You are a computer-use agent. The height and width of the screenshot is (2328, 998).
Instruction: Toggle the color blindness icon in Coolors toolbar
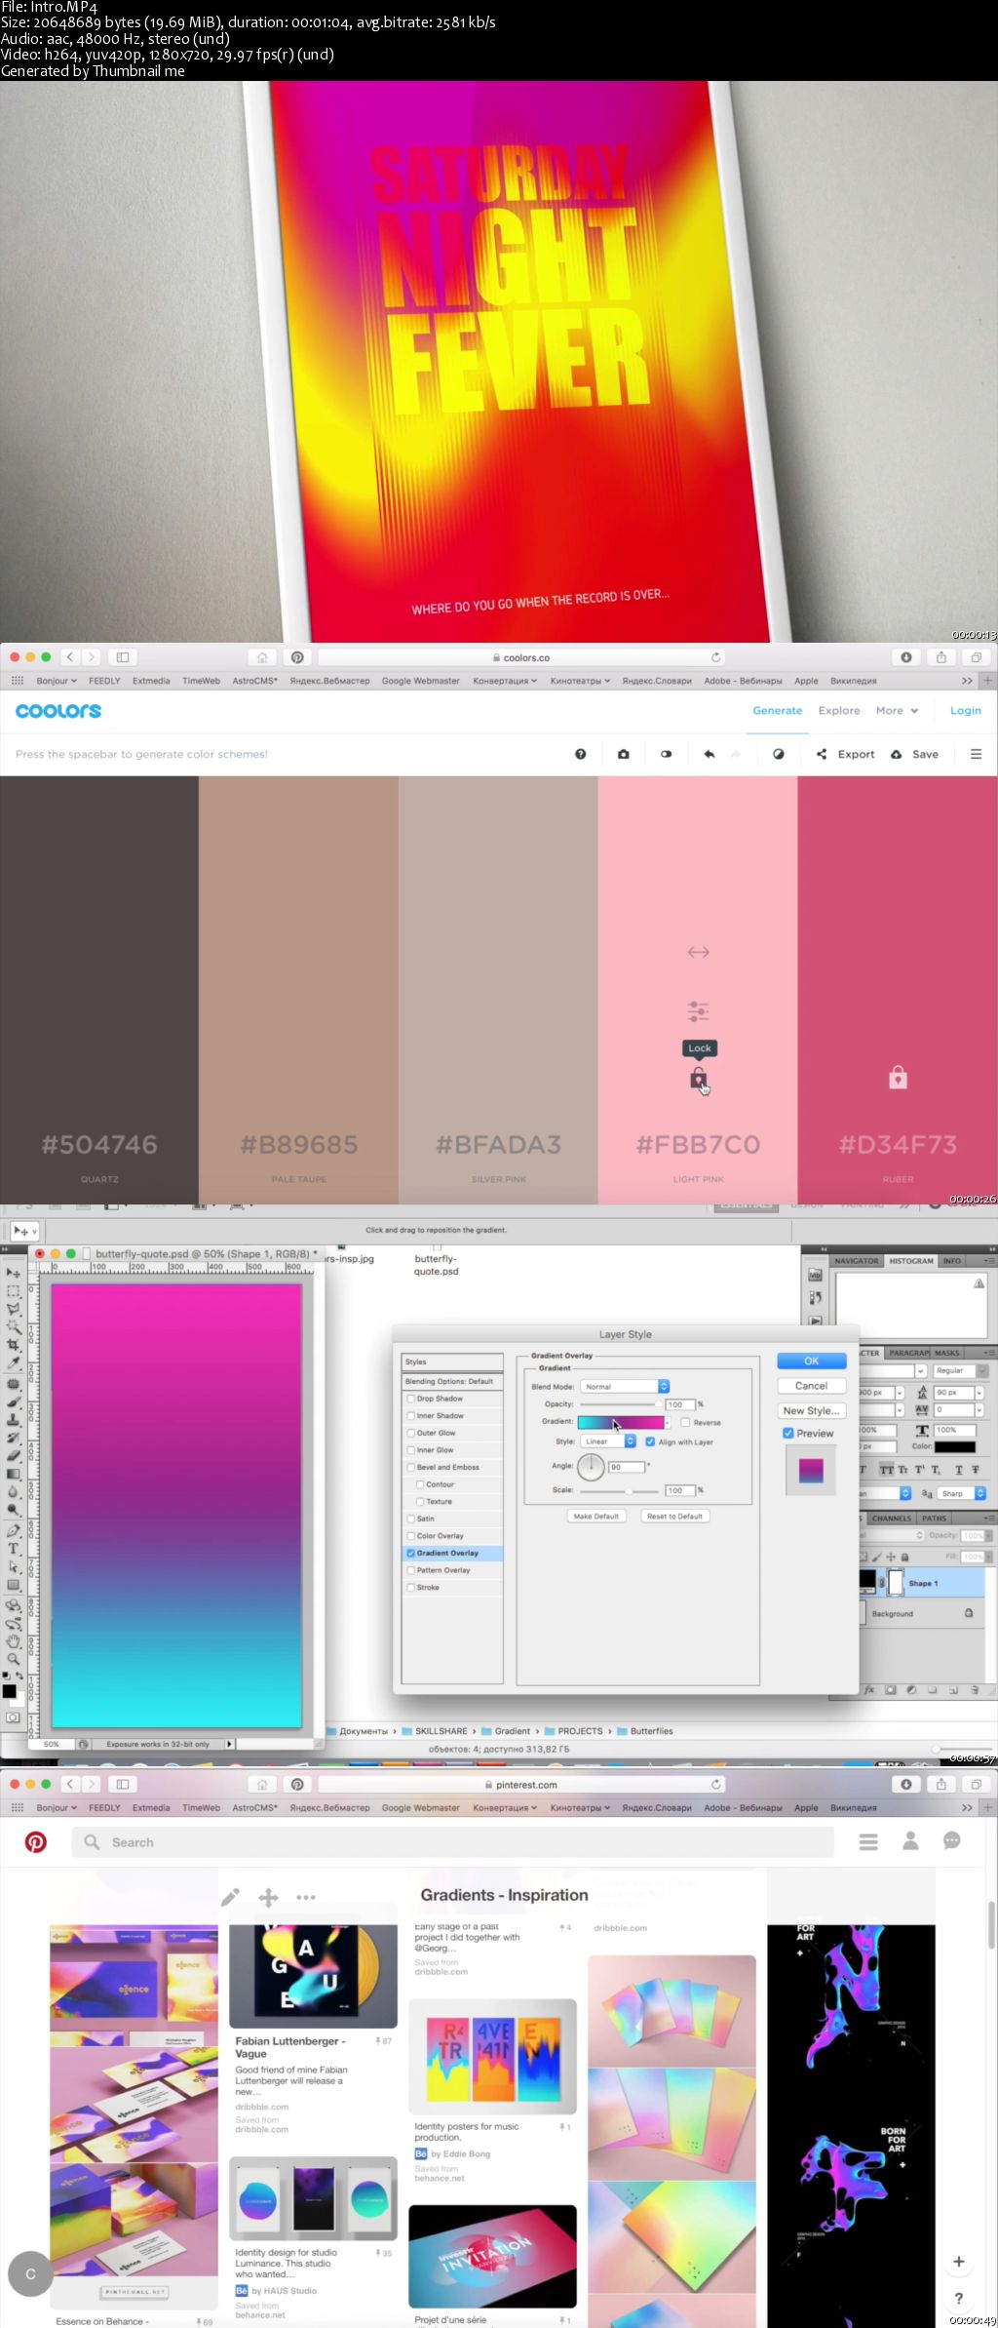(667, 754)
